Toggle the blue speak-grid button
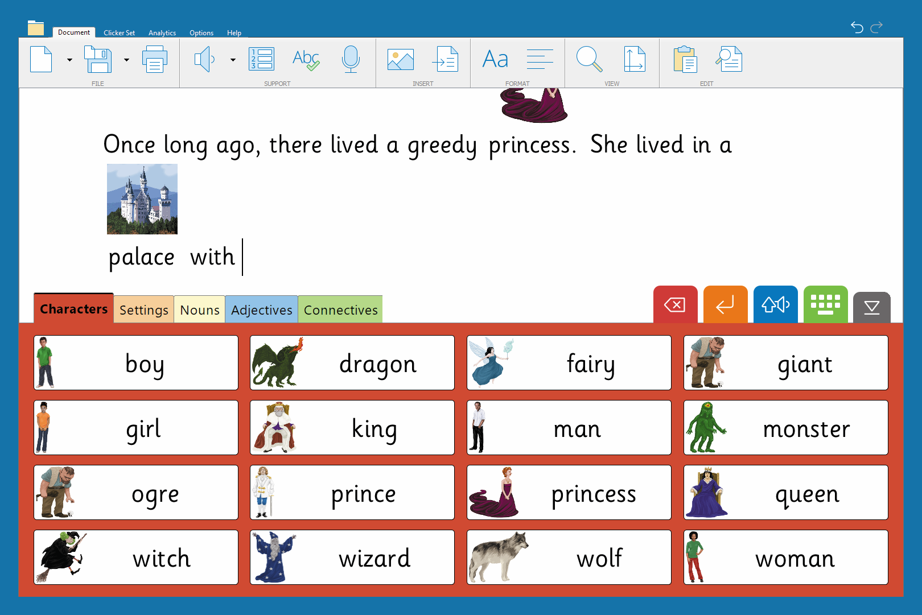This screenshot has width=922, height=615. pos(776,305)
